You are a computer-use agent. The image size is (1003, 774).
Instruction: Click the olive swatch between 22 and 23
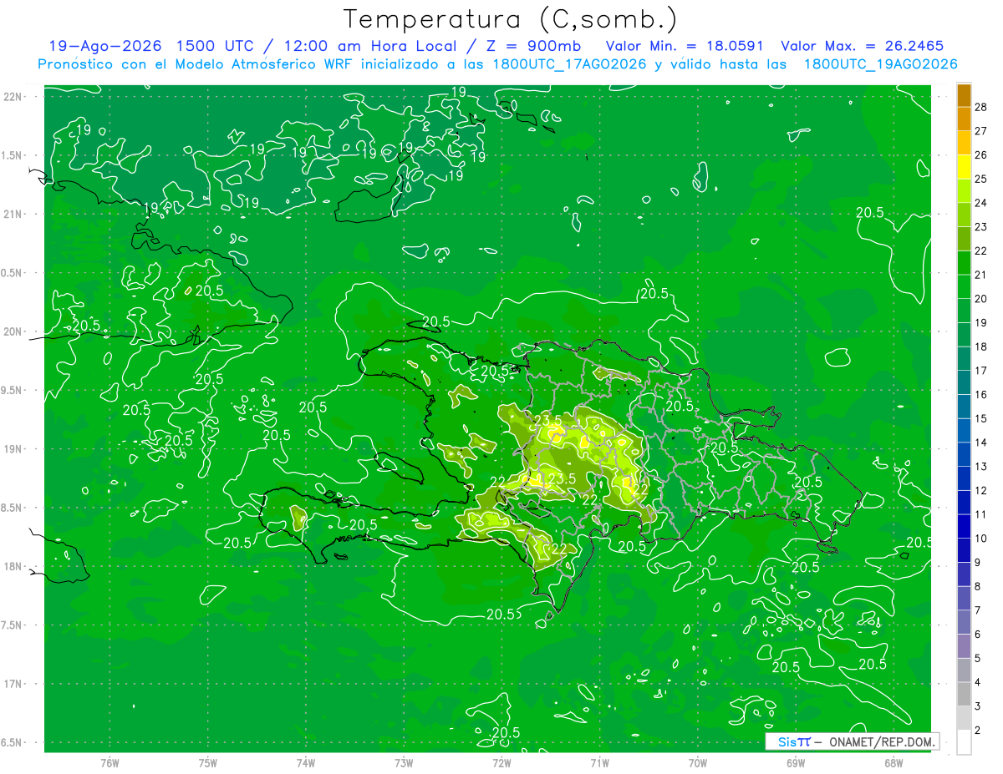pyautogui.click(x=964, y=239)
